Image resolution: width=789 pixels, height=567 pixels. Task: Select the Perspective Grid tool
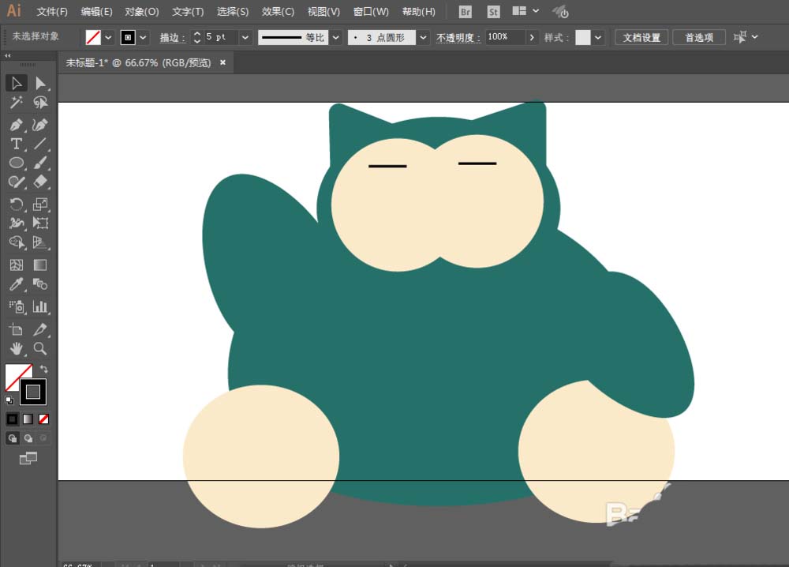click(40, 242)
